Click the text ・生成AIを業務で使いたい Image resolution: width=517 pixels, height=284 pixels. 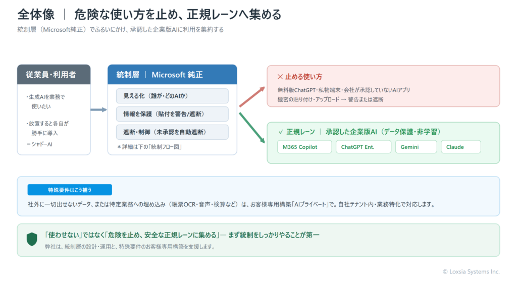coord(45,102)
